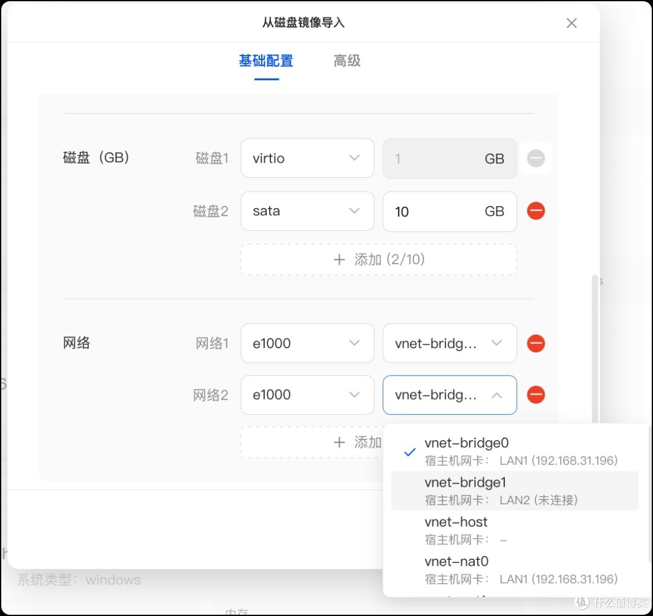Click 添加 button under the network section
The height and width of the screenshot is (616, 653).
313,443
